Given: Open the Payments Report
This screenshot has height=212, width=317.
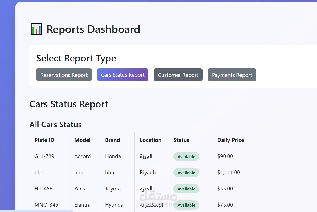Looking at the screenshot, I should 232,75.
